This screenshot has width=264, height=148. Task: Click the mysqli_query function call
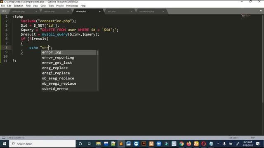click(55, 34)
